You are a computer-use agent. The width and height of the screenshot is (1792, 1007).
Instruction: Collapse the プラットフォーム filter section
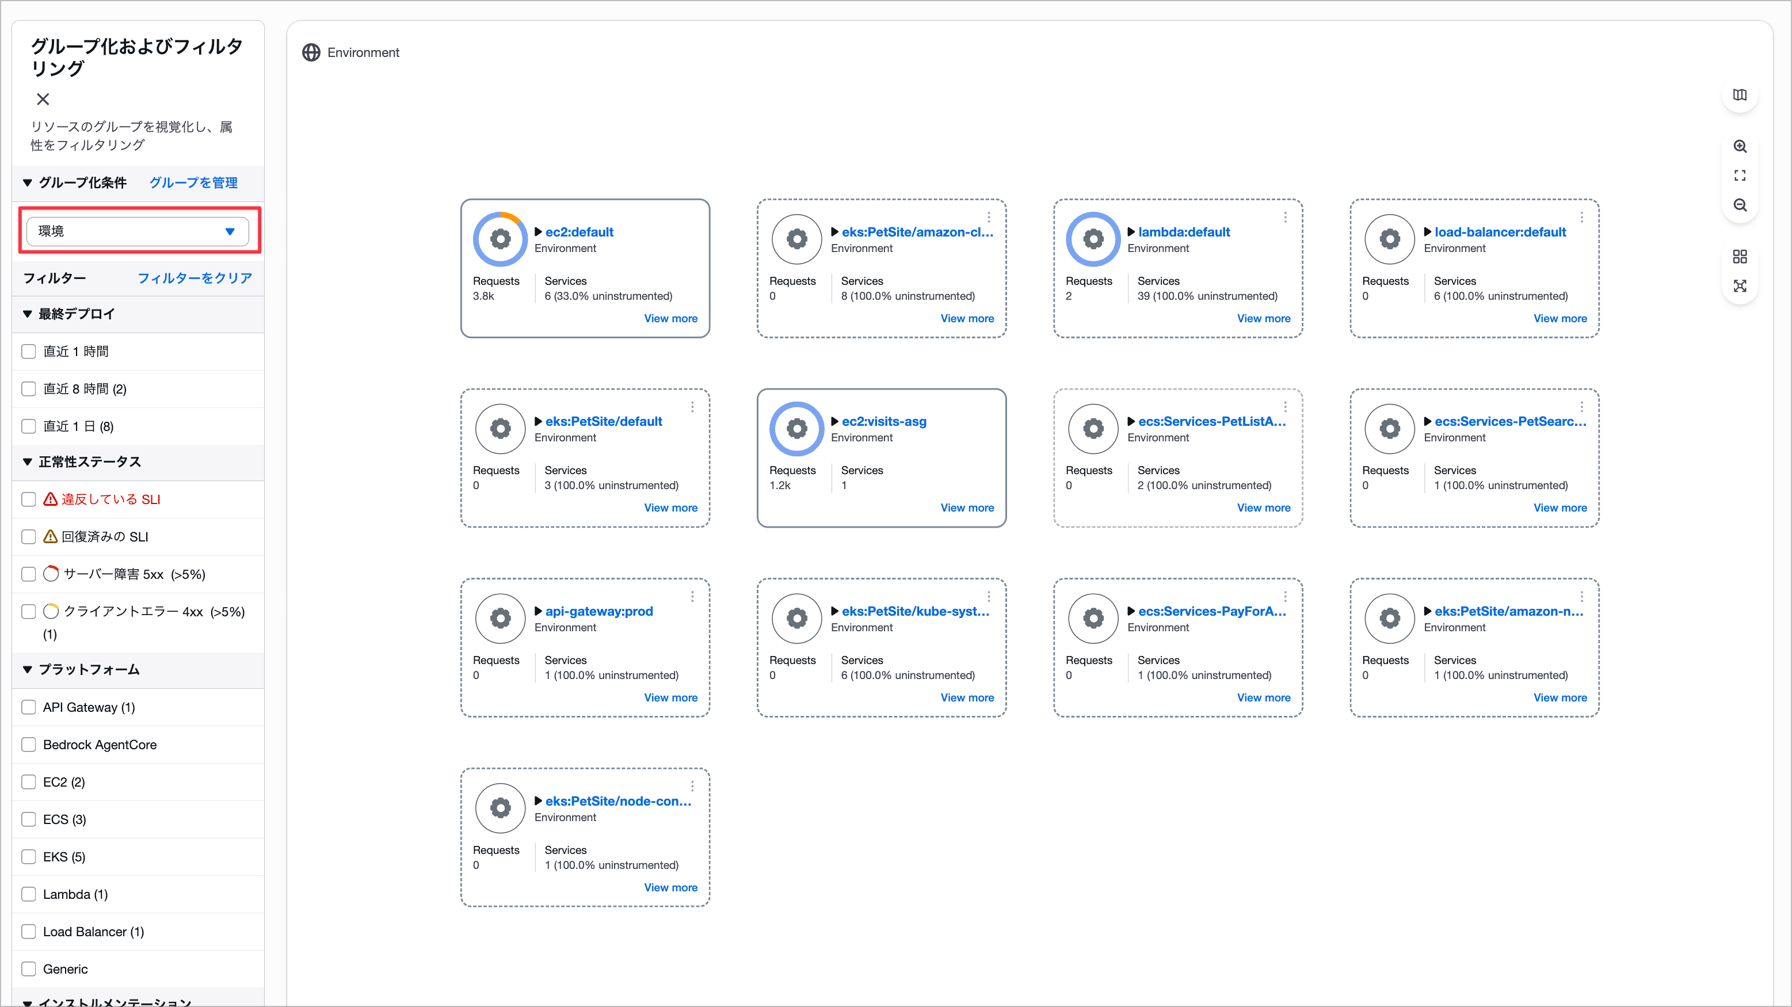coord(28,670)
